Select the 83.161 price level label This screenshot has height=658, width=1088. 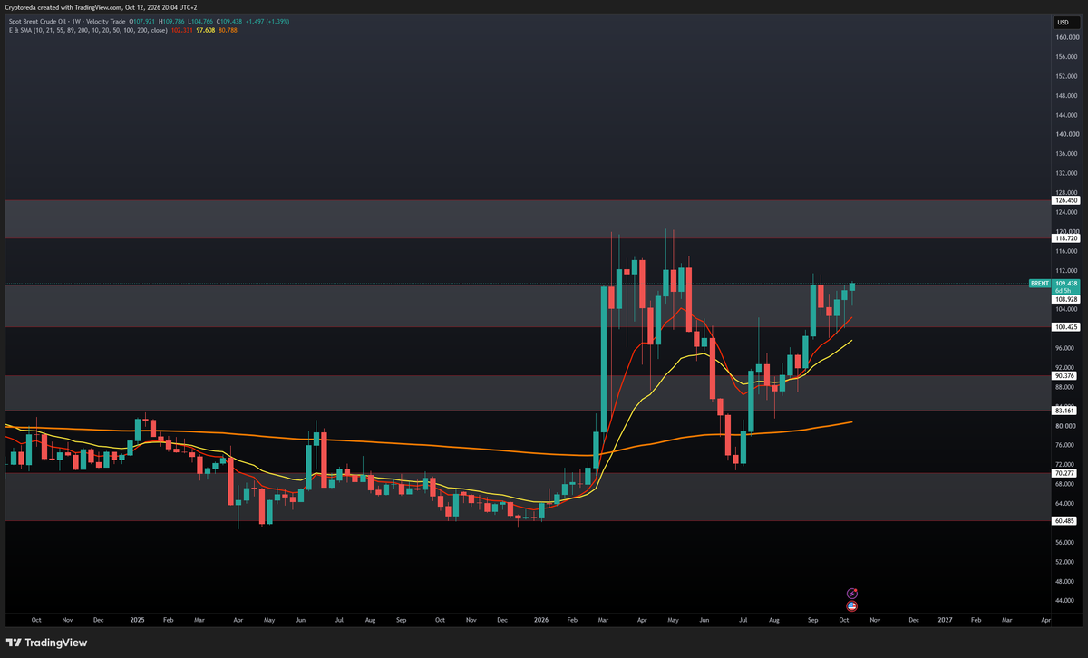pyautogui.click(x=1065, y=411)
